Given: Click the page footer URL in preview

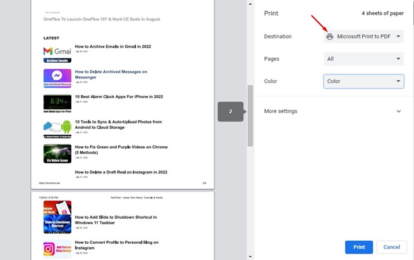Looking at the screenshot, I should pos(49,183).
